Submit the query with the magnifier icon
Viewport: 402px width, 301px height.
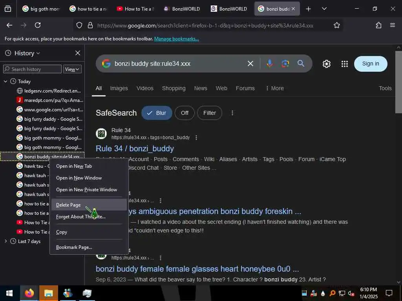click(301, 63)
